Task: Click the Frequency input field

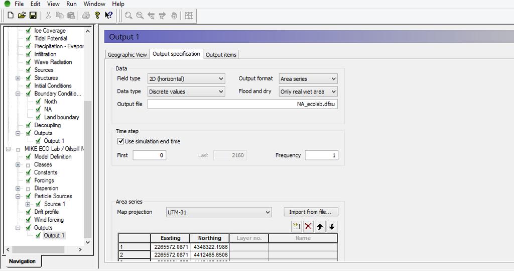Action: tap(321, 155)
